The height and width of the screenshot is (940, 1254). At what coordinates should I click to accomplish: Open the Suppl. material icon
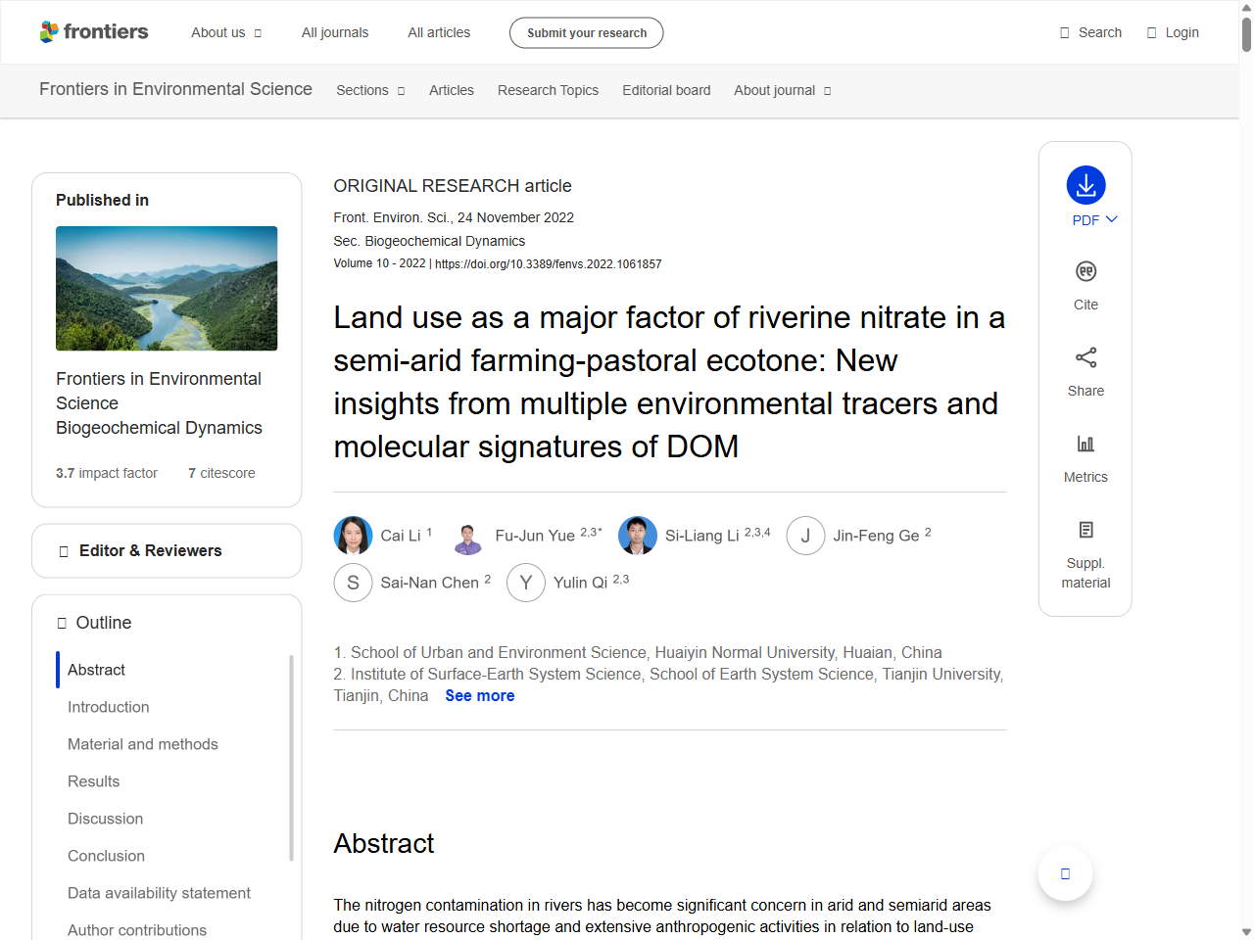click(x=1085, y=529)
